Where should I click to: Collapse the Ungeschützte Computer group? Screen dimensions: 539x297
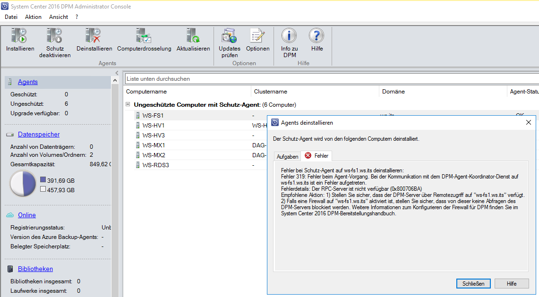point(128,104)
